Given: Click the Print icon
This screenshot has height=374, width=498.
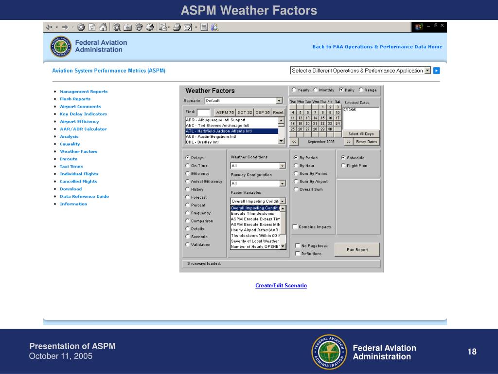Looking at the screenshot, I should point(177,27).
